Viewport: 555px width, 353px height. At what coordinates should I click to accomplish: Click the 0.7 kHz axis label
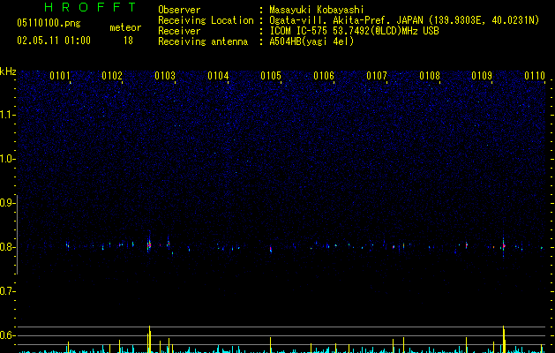coord(8,291)
